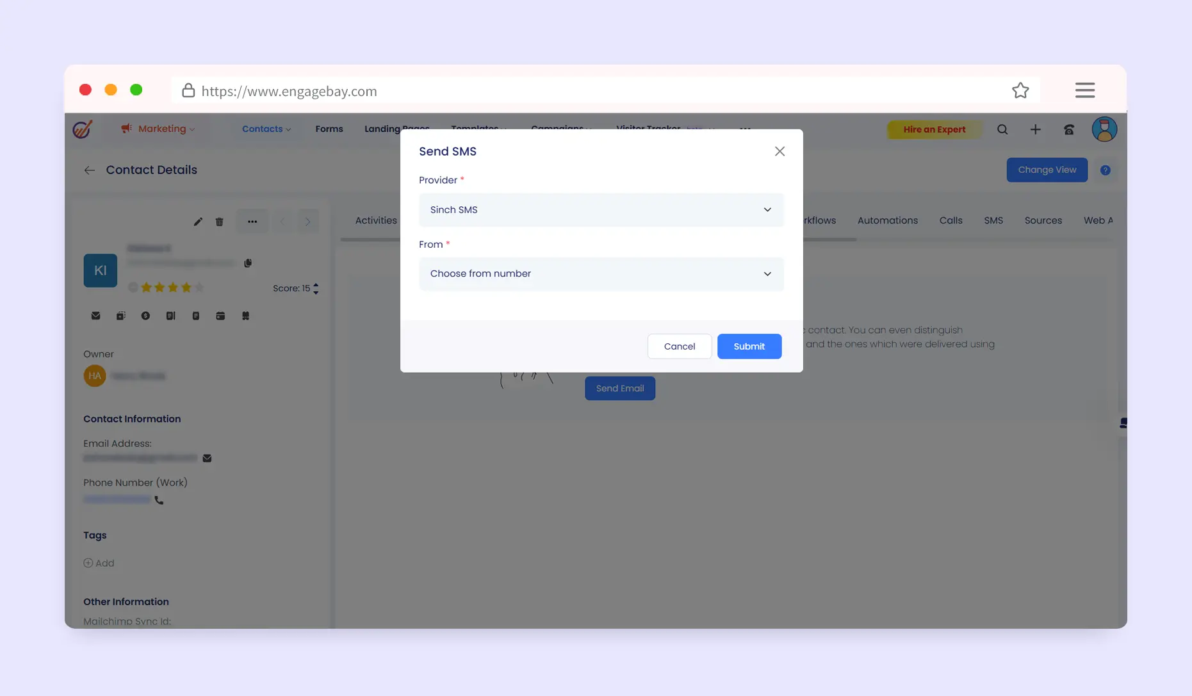The width and height of the screenshot is (1192, 696).
Task: Click the pencil edit contact icon
Action: click(x=198, y=222)
